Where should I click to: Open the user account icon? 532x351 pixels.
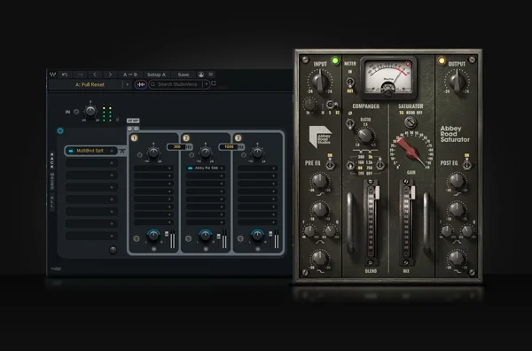201,74
